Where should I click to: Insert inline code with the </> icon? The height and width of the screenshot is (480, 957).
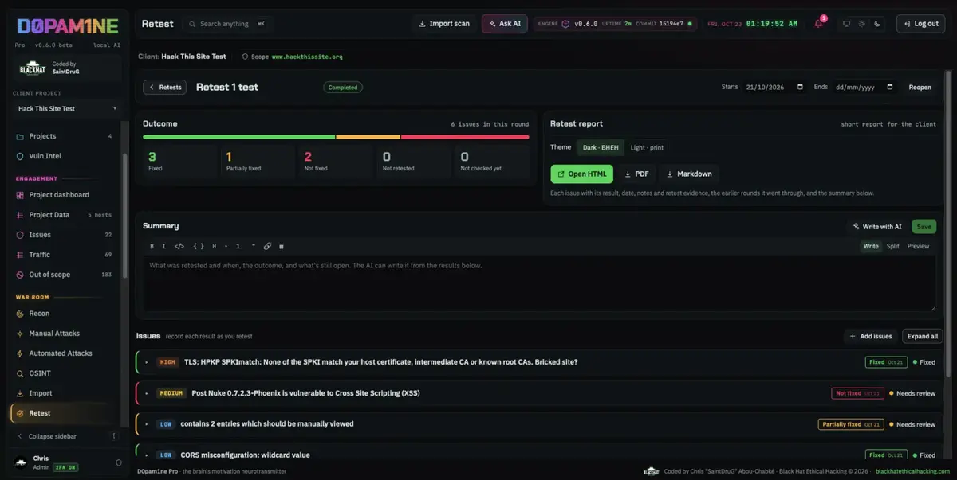pos(179,246)
